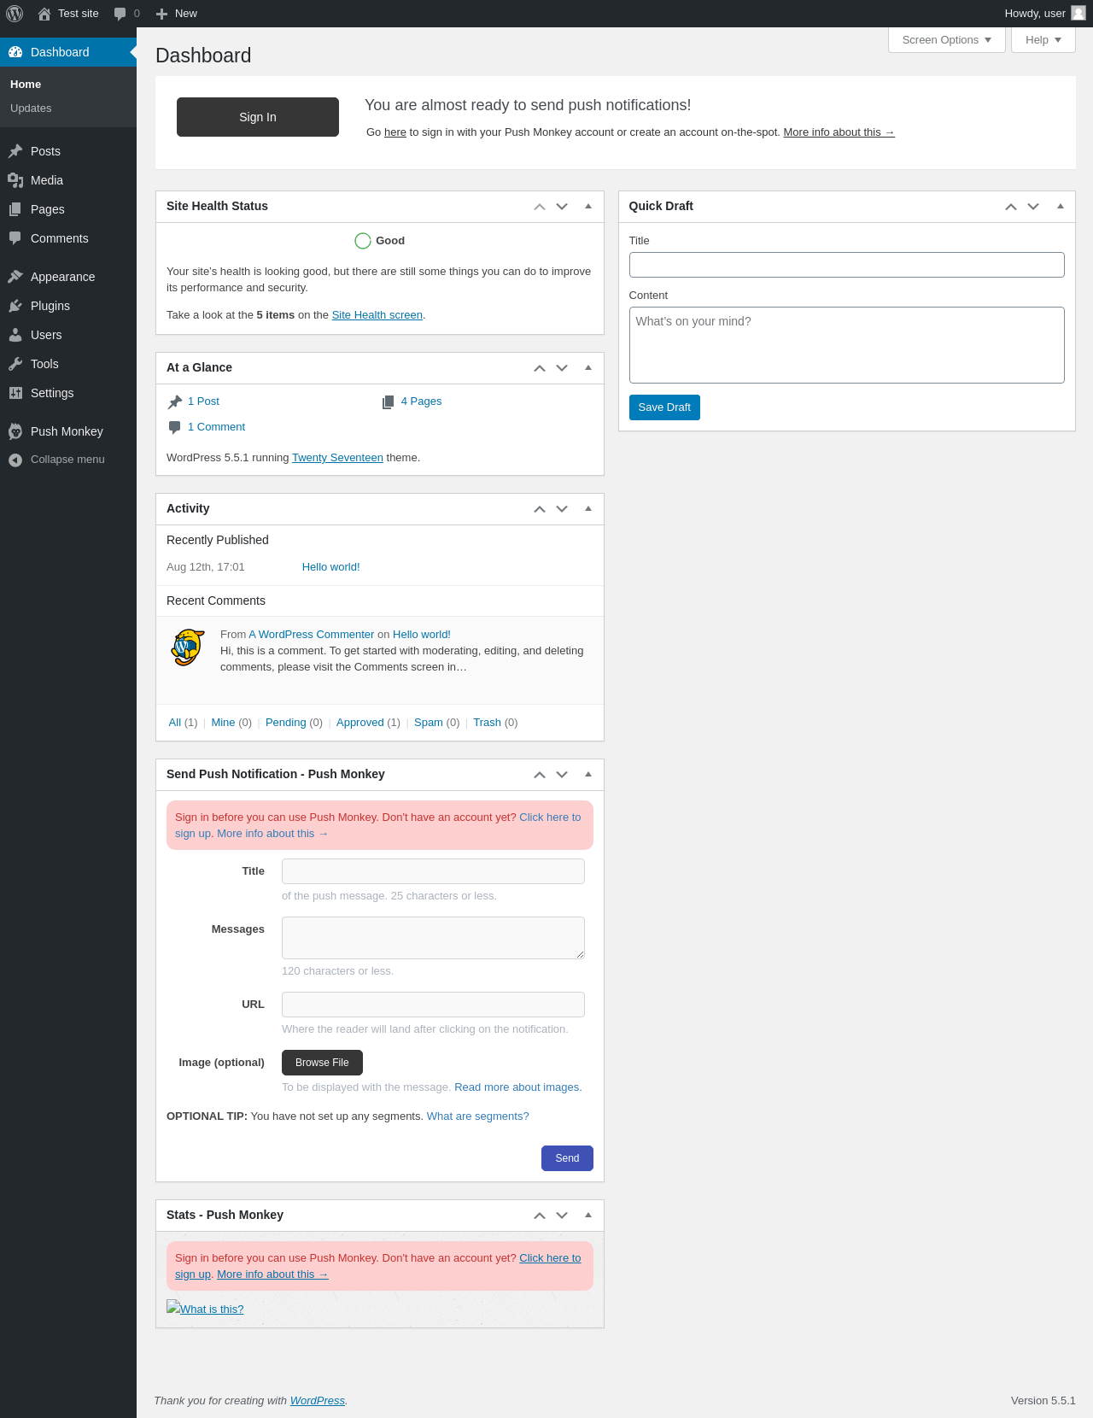The height and width of the screenshot is (1418, 1093).
Task: Move Site Health Status widget down
Action: pyautogui.click(x=562, y=207)
